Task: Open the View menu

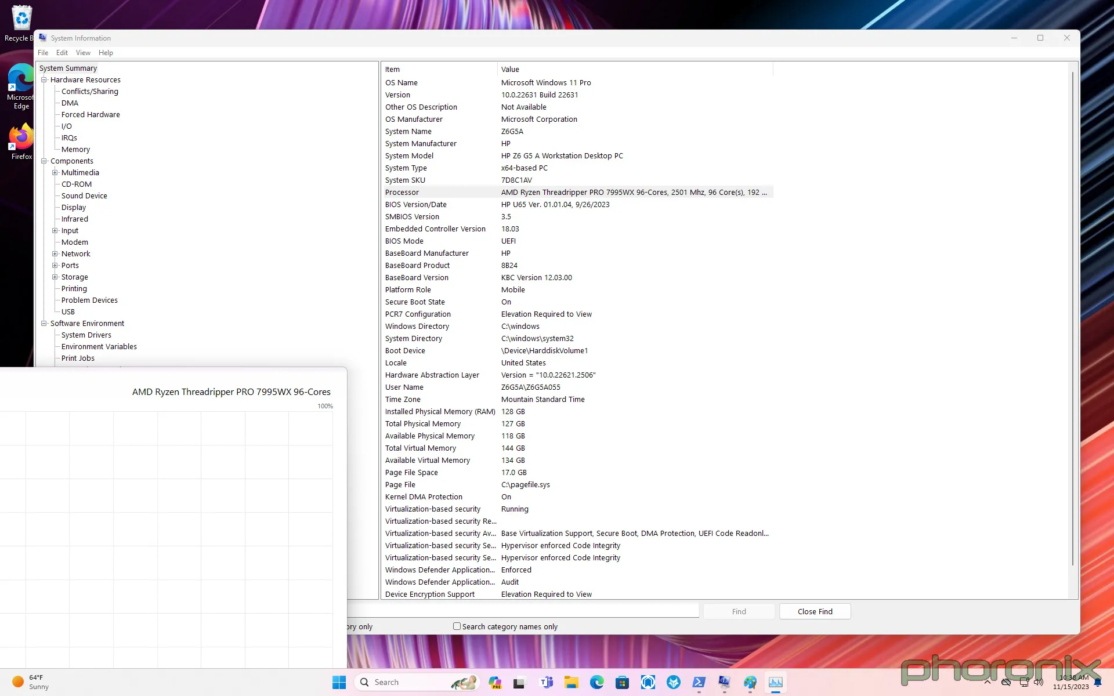Action: (x=83, y=52)
